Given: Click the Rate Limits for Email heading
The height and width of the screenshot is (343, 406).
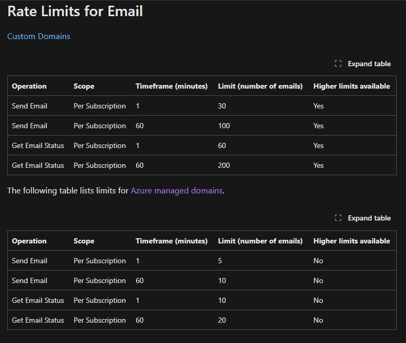Looking at the screenshot, I should pyautogui.click(x=75, y=11).
